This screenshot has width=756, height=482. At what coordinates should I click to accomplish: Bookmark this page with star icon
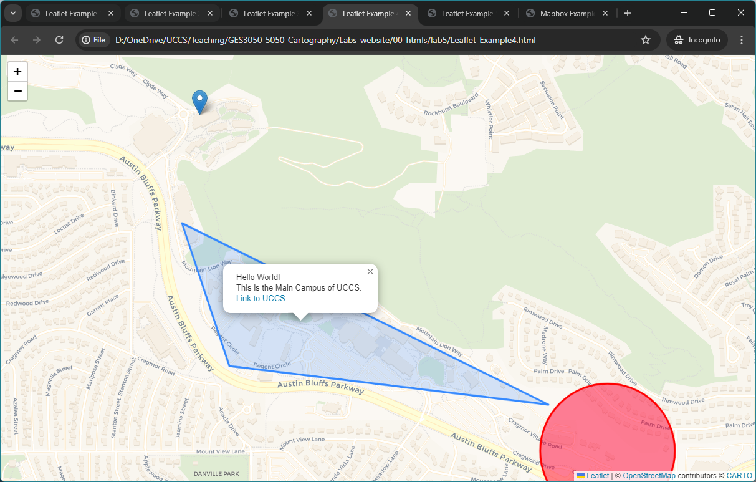tap(646, 40)
